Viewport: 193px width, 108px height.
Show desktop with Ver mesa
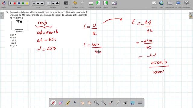click(178, 4)
